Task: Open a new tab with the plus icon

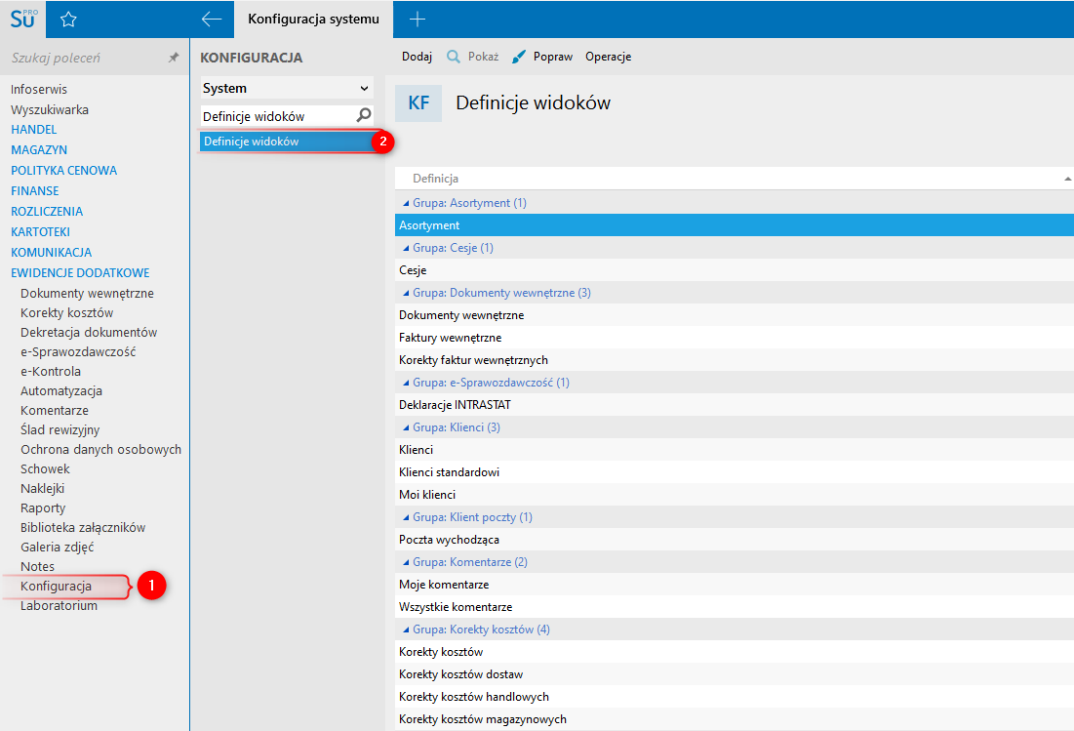Action: [417, 20]
